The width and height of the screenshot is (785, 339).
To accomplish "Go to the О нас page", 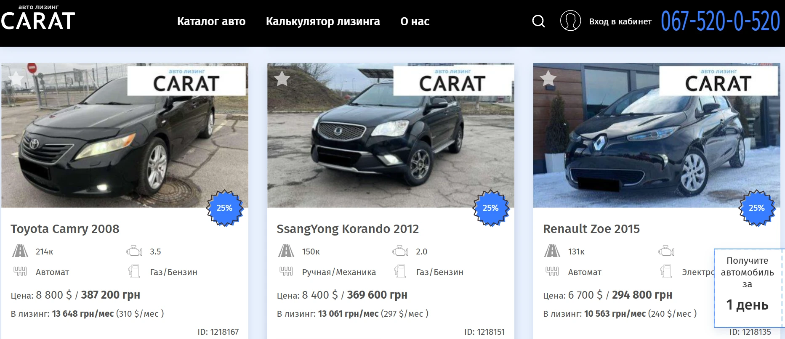I will [415, 21].
